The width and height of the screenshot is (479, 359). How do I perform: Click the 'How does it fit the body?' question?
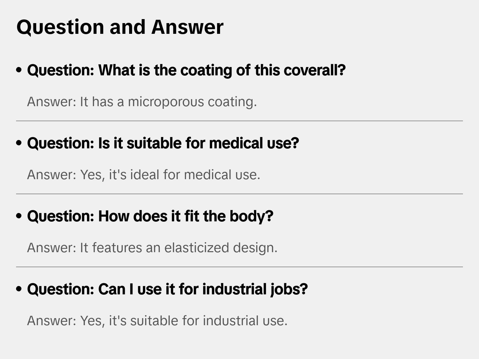pos(150,216)
